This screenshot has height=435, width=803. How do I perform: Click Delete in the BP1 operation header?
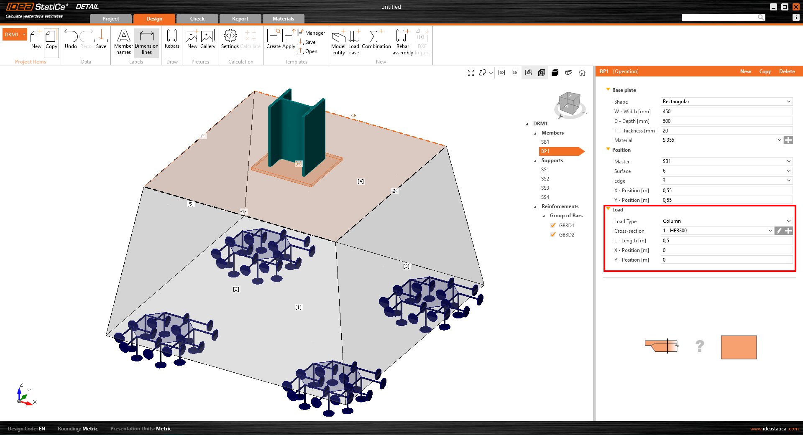(x=787, y=71)
